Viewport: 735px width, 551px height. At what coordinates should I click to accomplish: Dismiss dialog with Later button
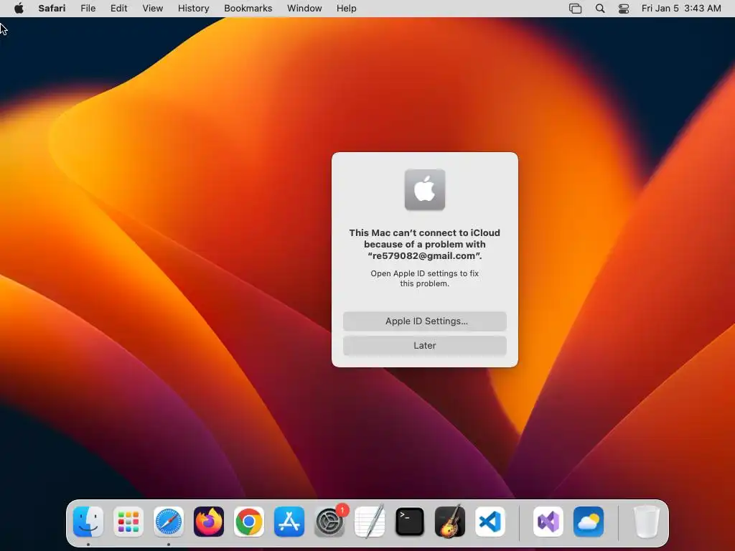point(425,345)
